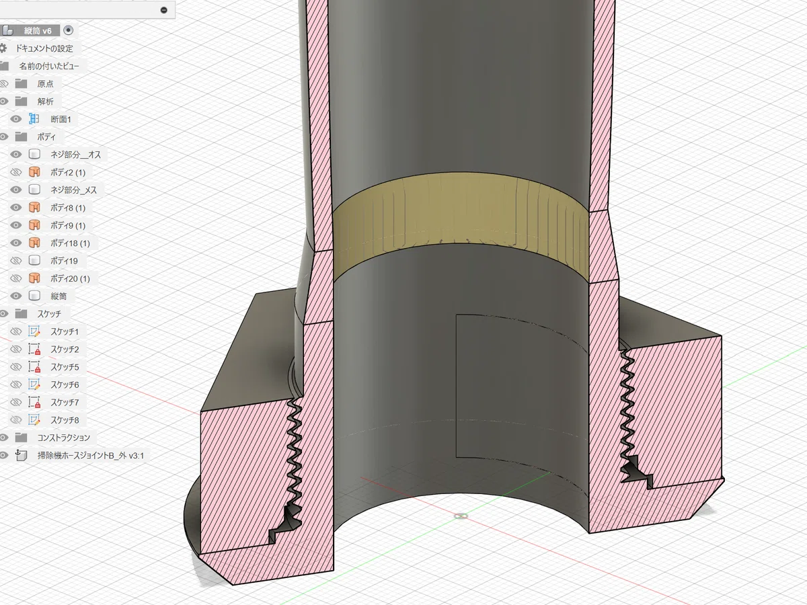Click the スケッチ8 sketch icon

click(34, 420)
